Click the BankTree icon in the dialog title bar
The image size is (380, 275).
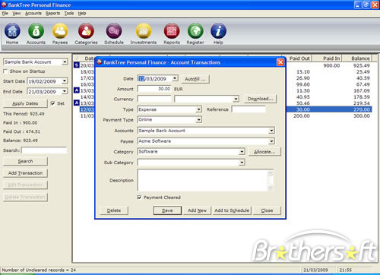coord(100,62)
